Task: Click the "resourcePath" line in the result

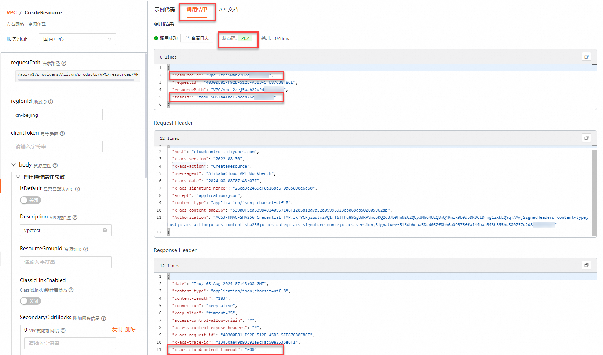Action: [x=230, y=90]
